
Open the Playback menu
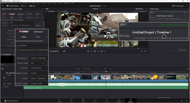(43, 3)
